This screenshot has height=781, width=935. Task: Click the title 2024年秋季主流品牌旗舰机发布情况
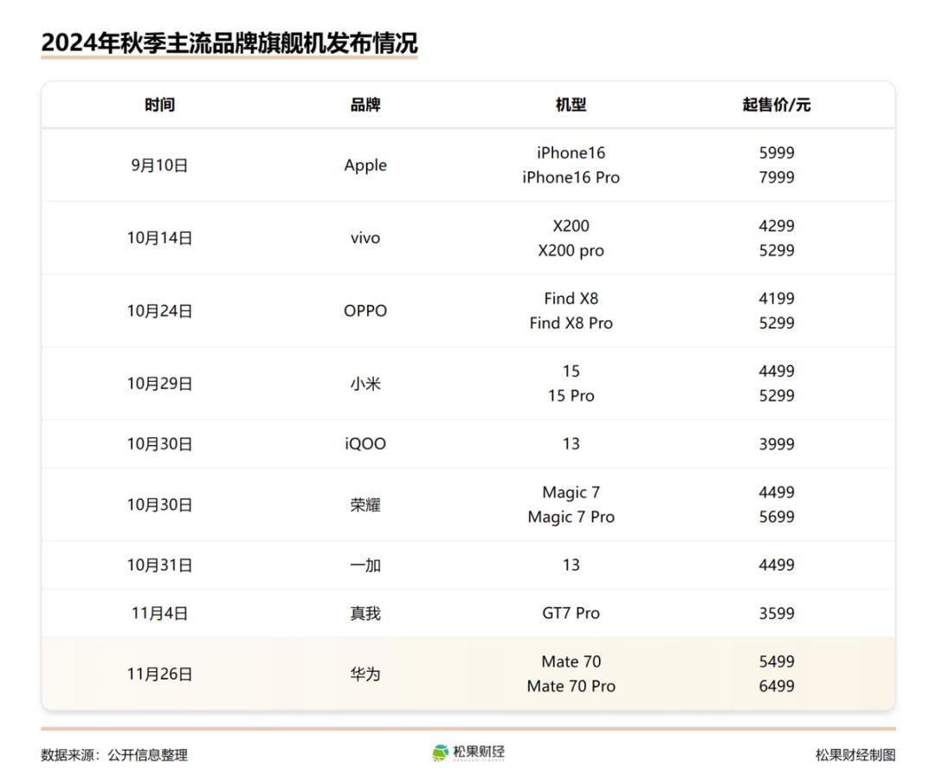pyautogui.click(x=229, y=43)
